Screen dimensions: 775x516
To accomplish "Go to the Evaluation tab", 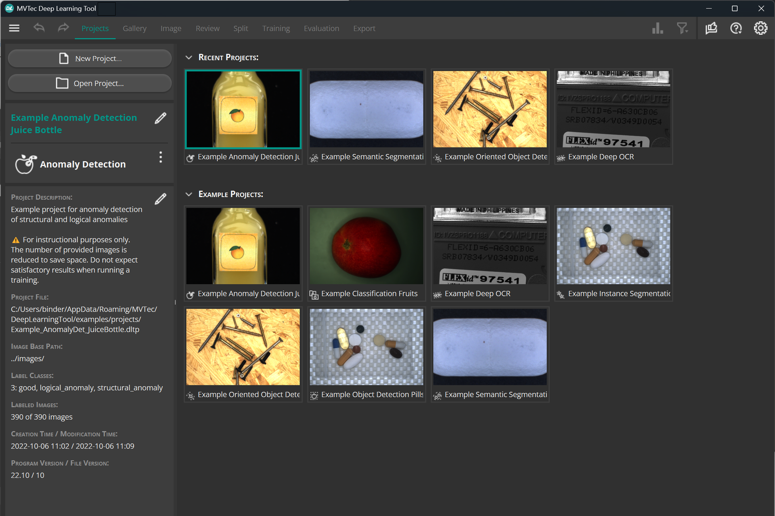I will pos(321,28).
